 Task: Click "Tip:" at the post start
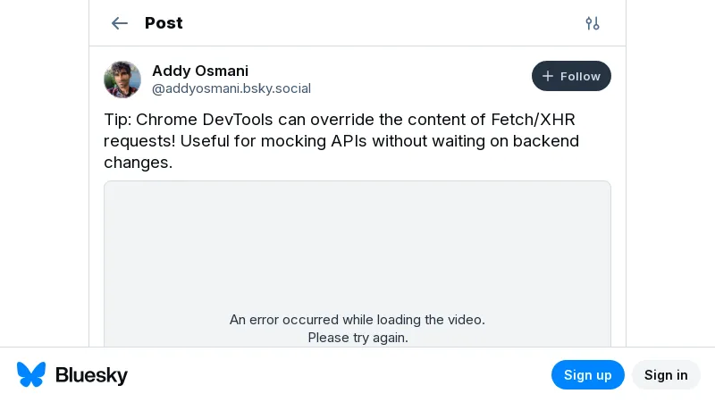[117, 120]
